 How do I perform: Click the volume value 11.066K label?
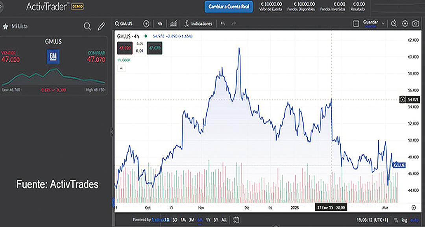(124, 60)
